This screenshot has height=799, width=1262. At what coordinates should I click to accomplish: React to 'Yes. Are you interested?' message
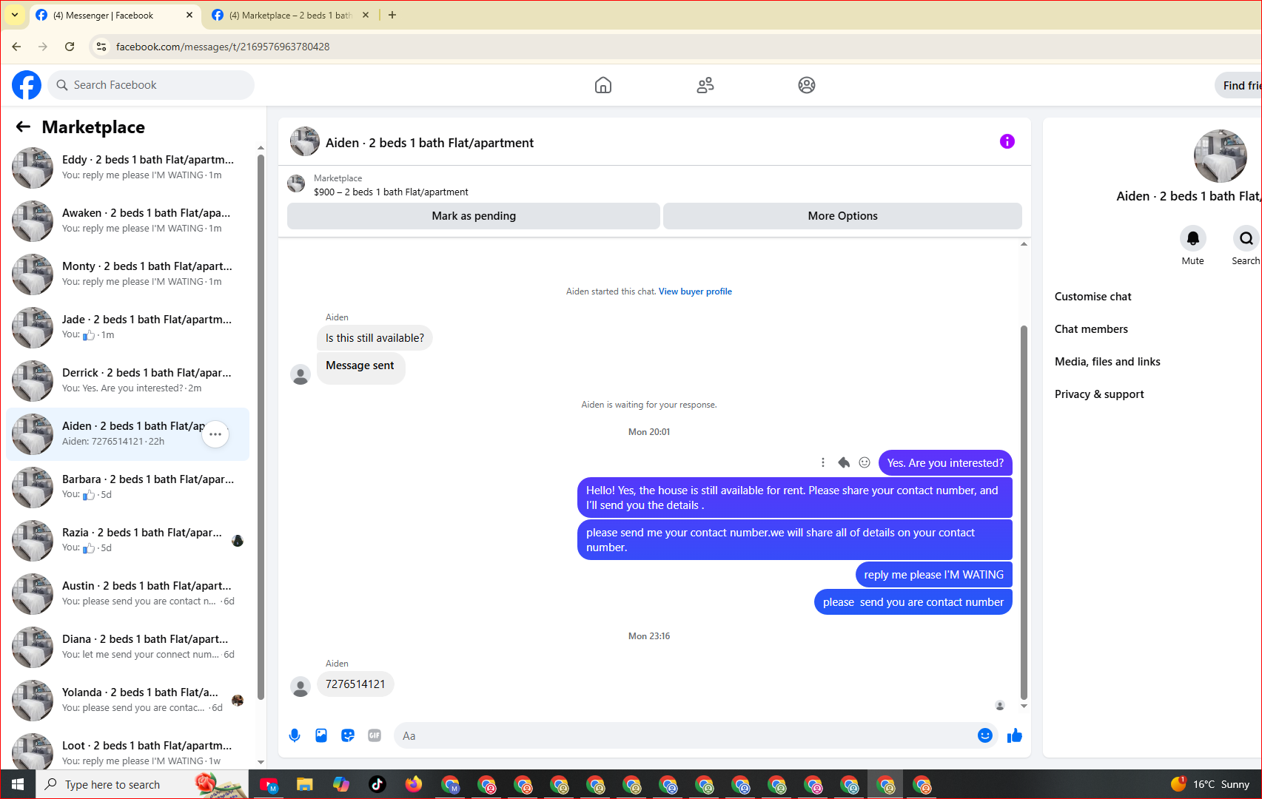(865, 462)
